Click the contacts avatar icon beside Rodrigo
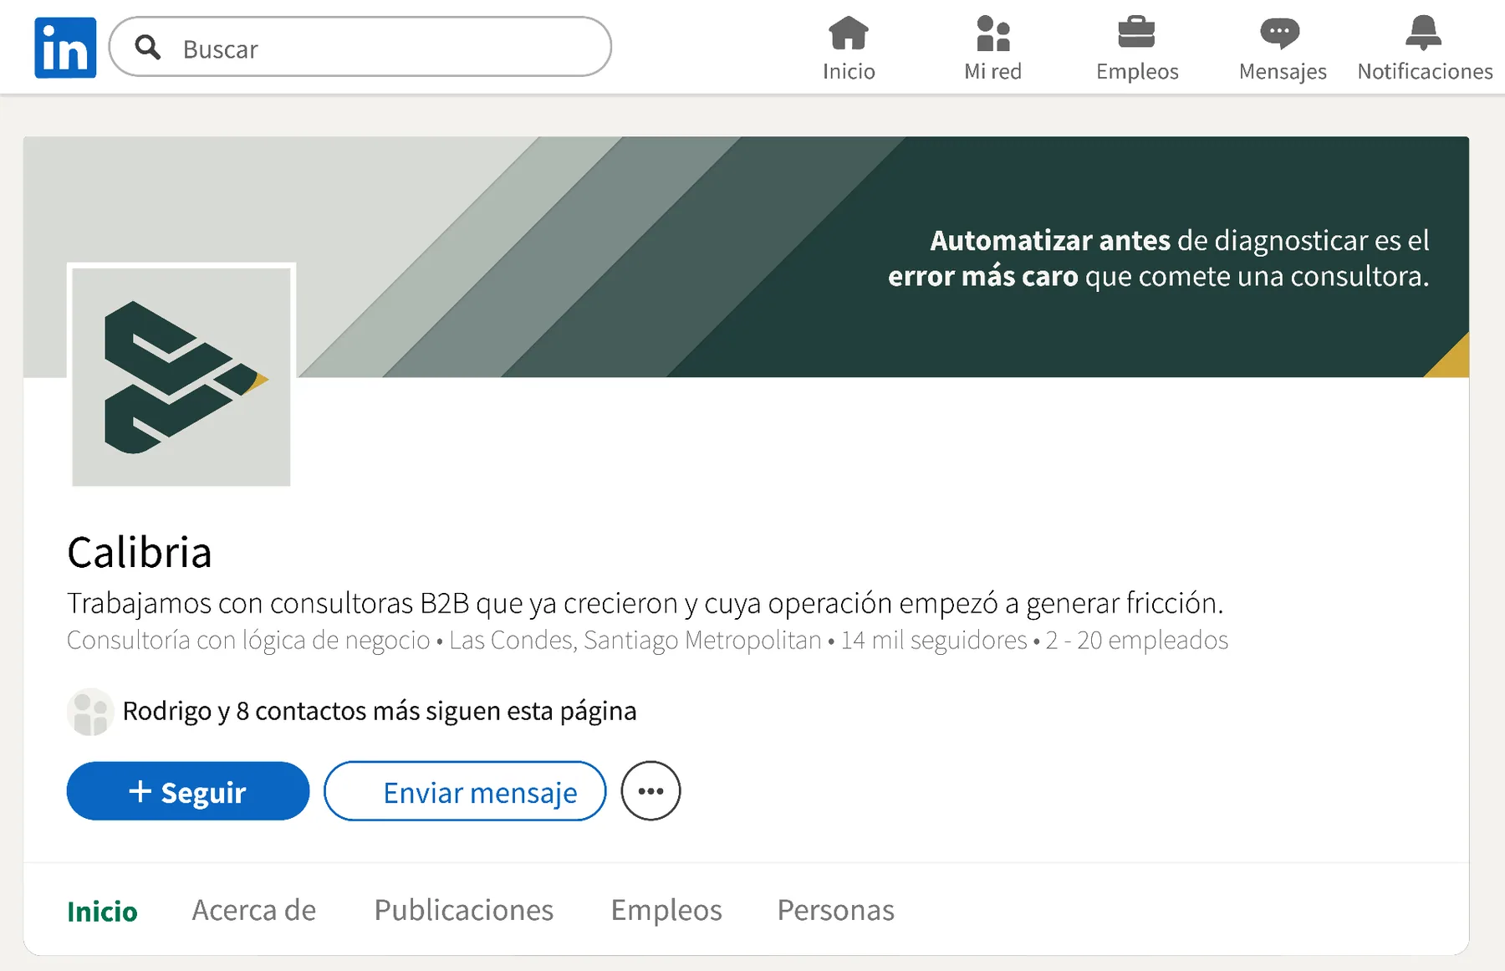This screenshot has width=1505, height=971. 90,713
